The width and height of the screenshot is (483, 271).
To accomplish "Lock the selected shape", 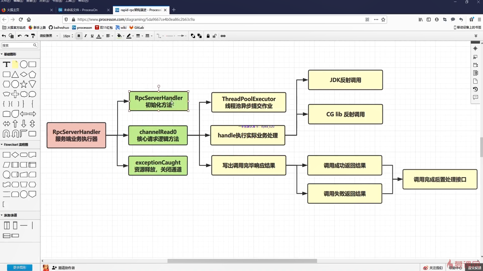I will 208,36.
